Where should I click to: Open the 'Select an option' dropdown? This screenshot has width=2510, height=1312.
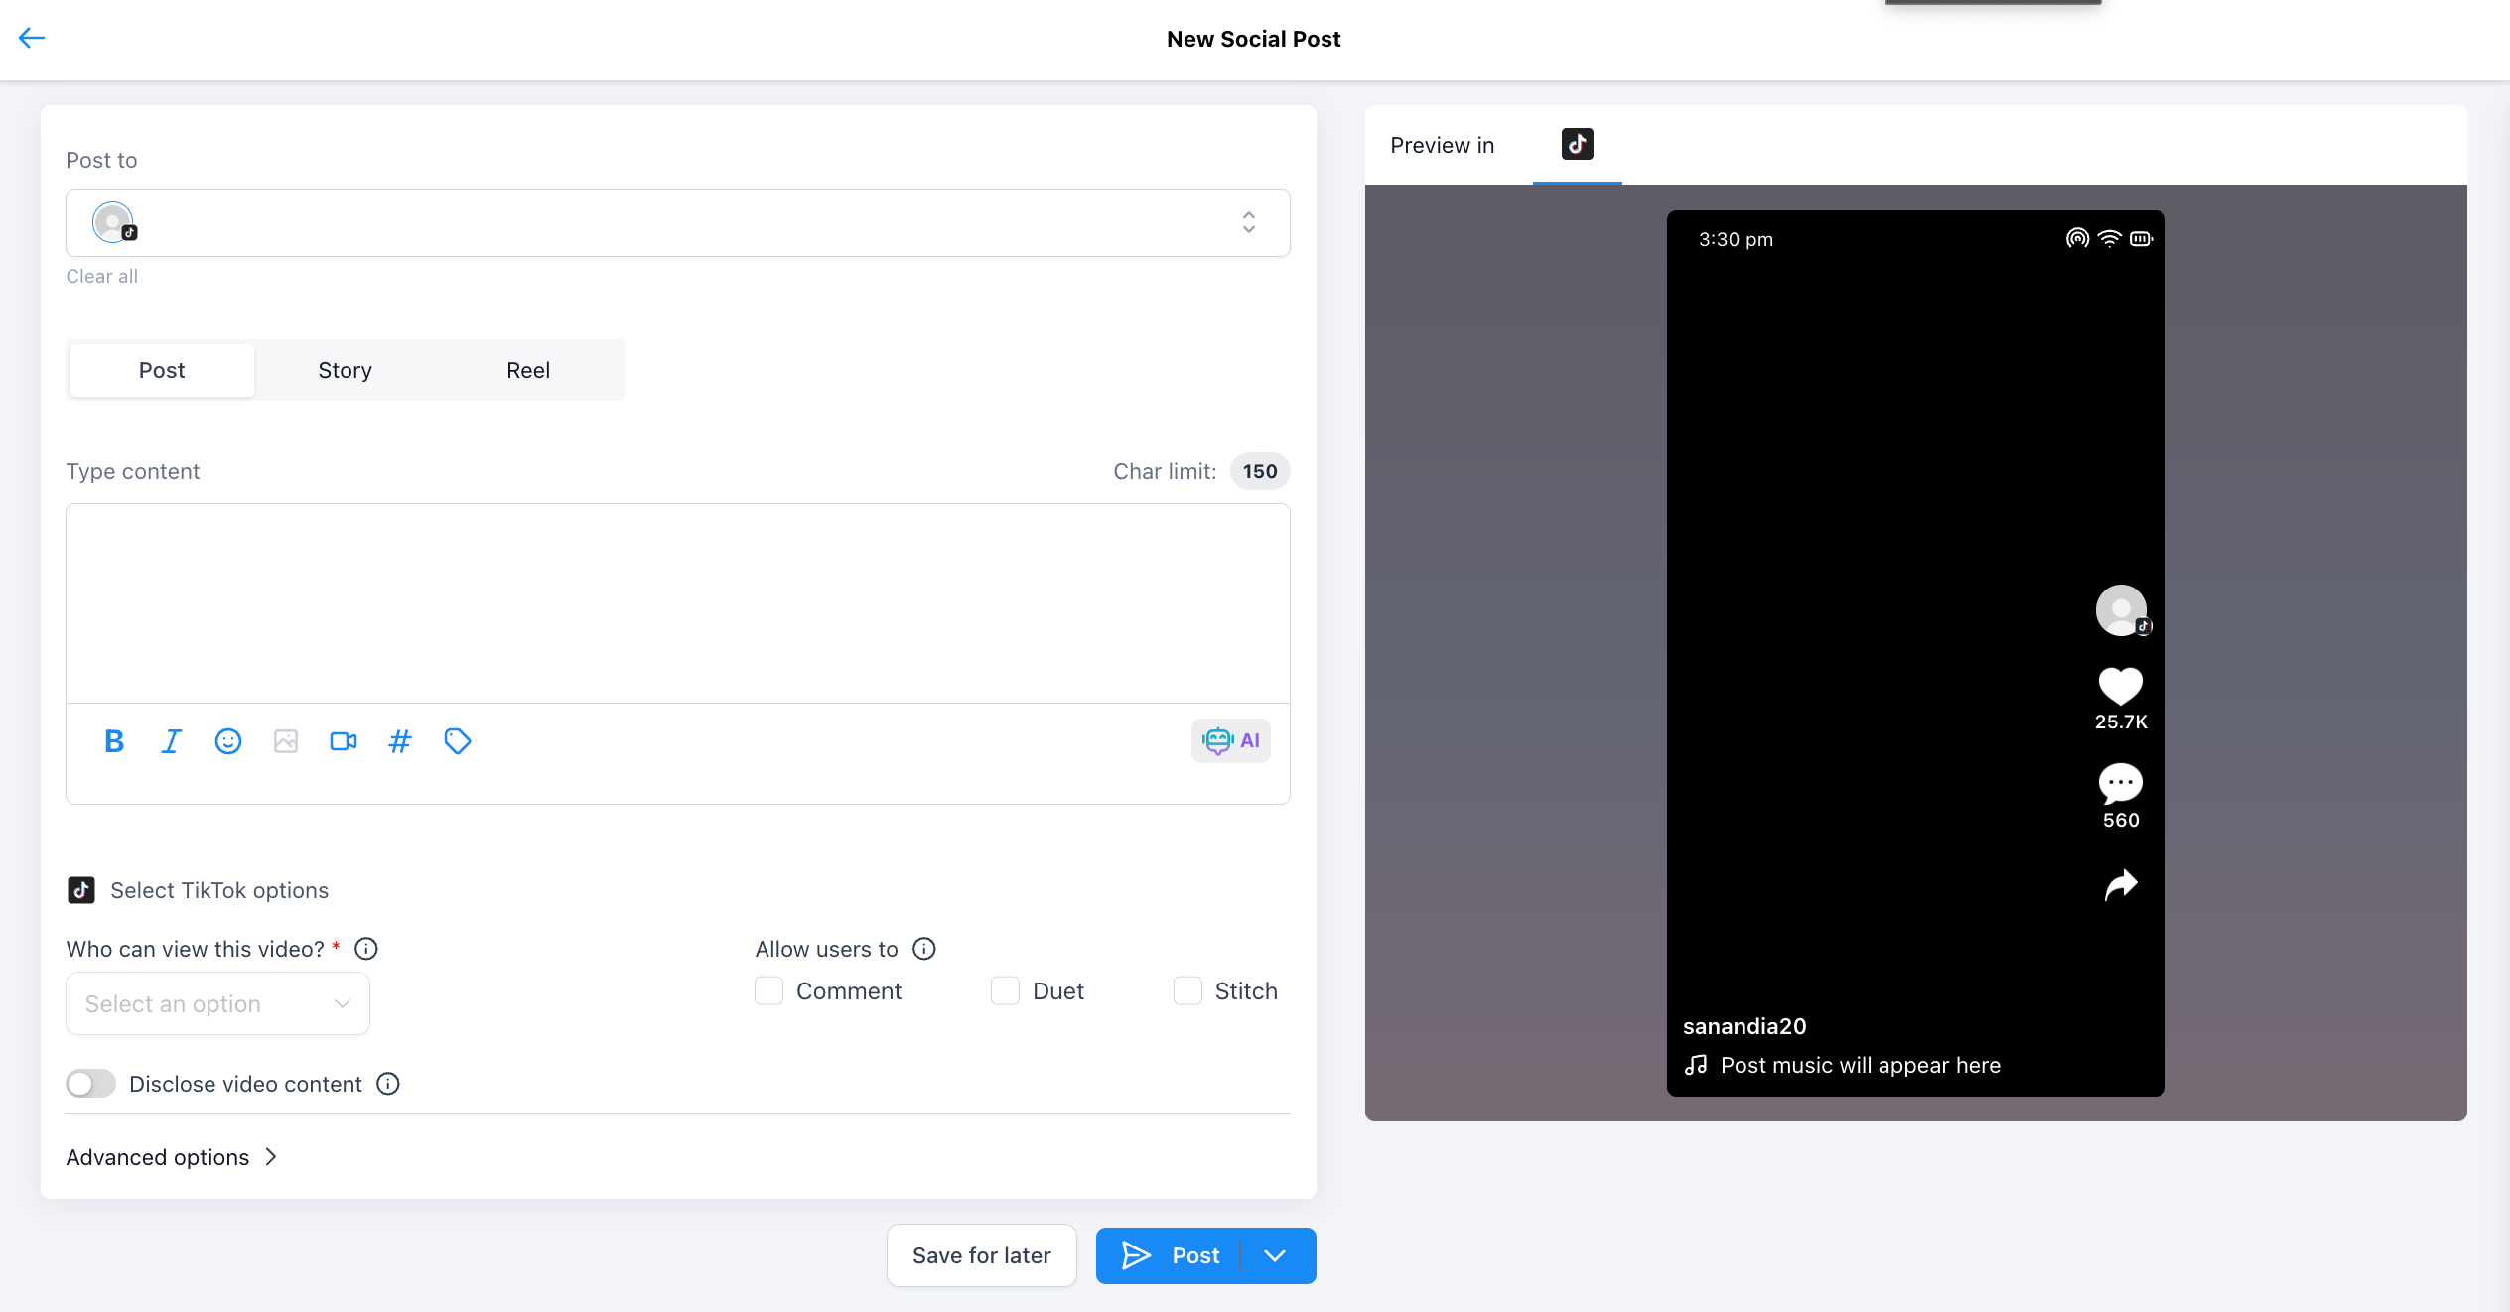pyautogui.click(x=217, y=1003)
